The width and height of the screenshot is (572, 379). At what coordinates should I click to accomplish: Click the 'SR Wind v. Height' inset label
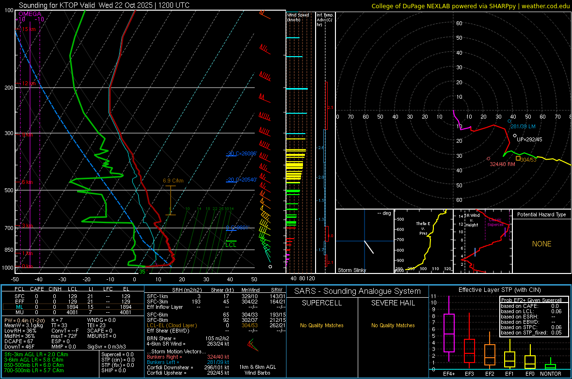[x=472, y=220]
